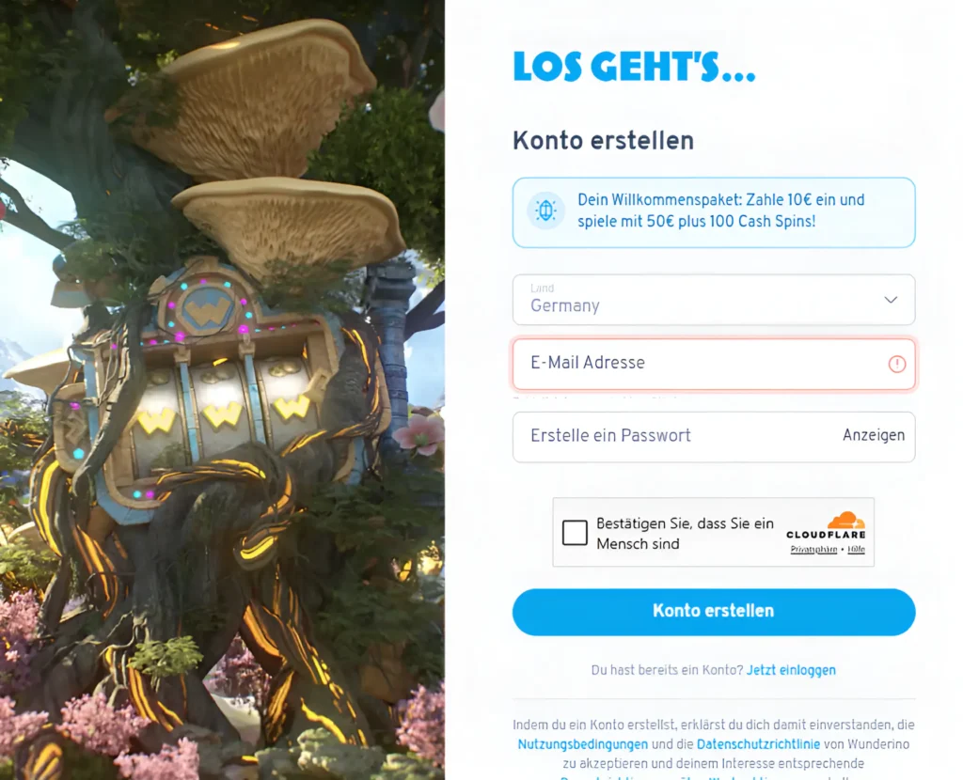Open the Datenschutzrichtlinie link

point(759,743)
